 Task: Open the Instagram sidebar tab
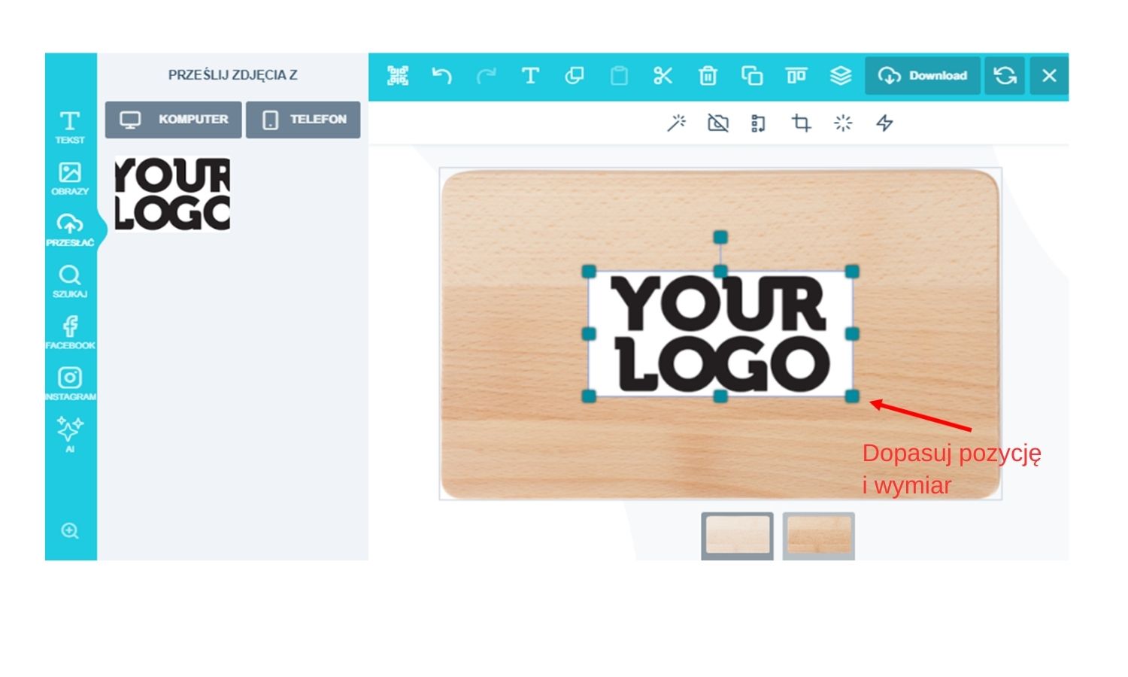coord(70,383)
